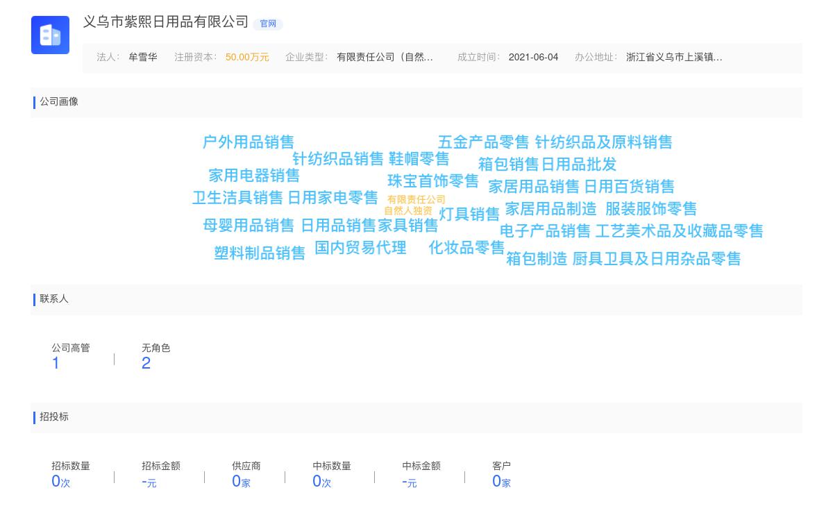Select the 电子产品销售 tag
833x522 pixels.
(545, 231)
